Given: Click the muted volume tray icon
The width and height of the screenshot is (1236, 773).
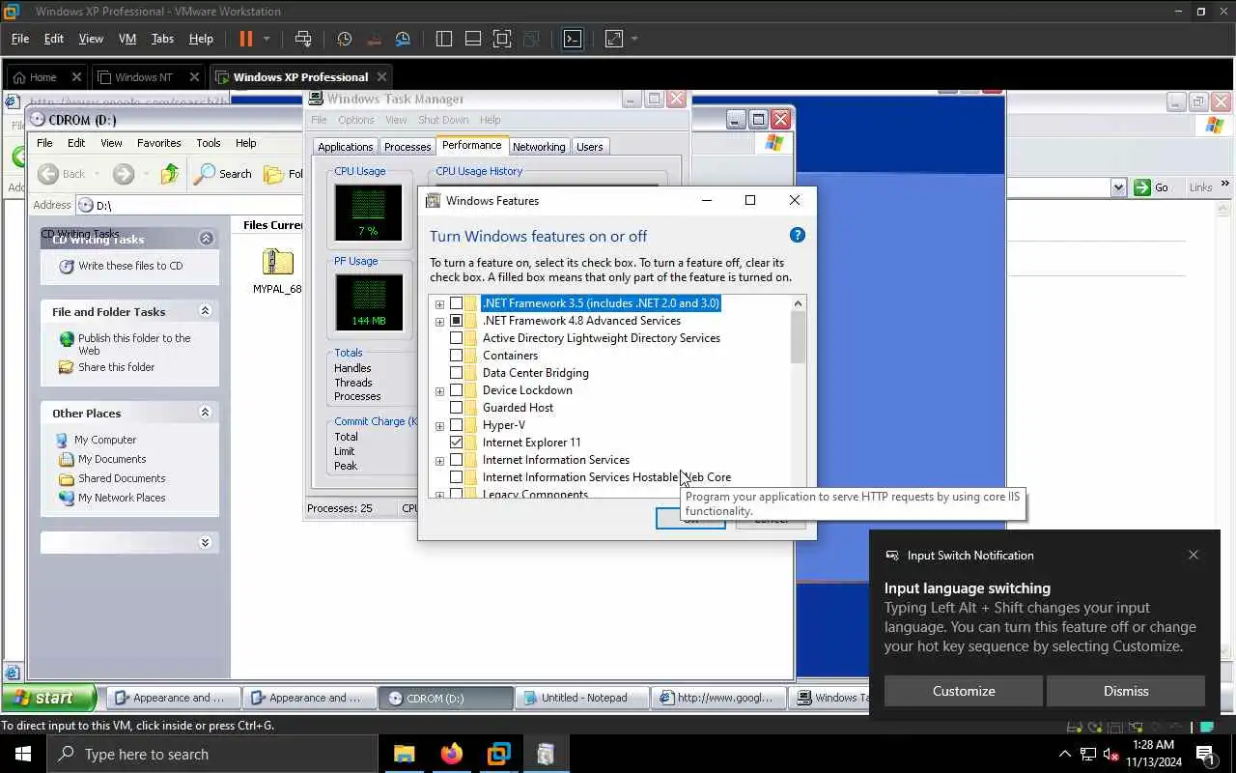Looking at the screenshot, I should pos(1110,754).
